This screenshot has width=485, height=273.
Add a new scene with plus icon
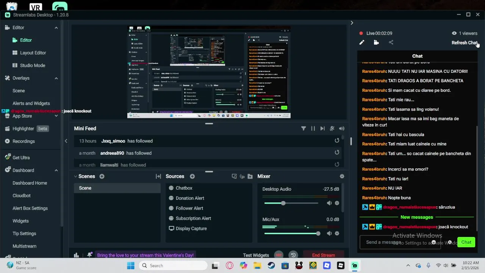pyautogui.click(x=102, y=176)
